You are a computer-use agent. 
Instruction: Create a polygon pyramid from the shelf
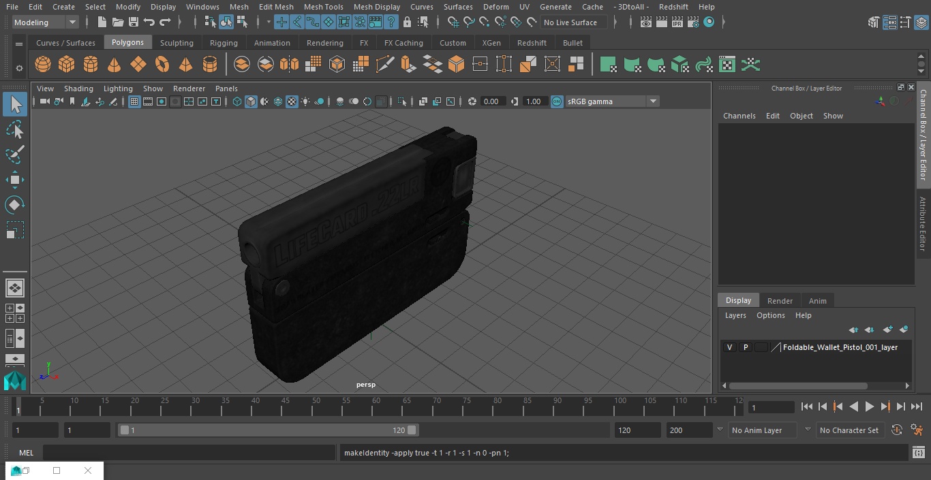(x=185, y=65)
